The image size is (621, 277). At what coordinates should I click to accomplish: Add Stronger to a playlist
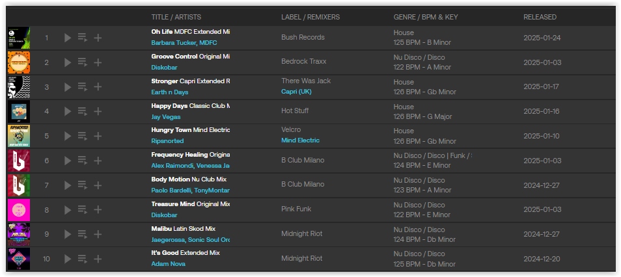[98, 86]
